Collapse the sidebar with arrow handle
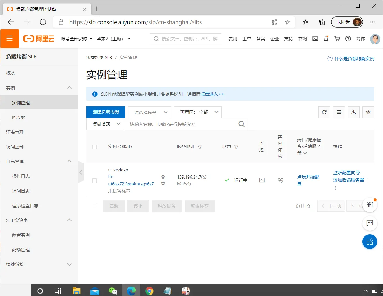This screenshot has height=296, width=383. [x=81, y=172]
